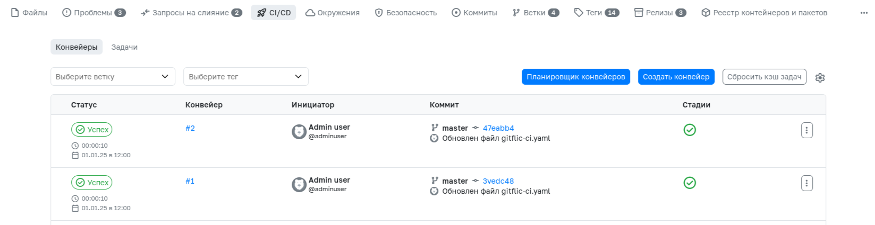
Task: Select the Конвейеры sub-tab
Action: point(77,47)
